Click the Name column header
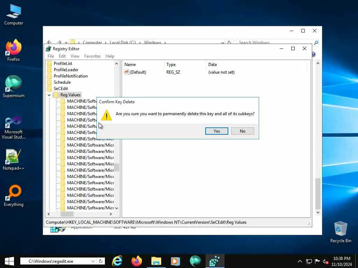Screen dimensions: 358x268 130,65
